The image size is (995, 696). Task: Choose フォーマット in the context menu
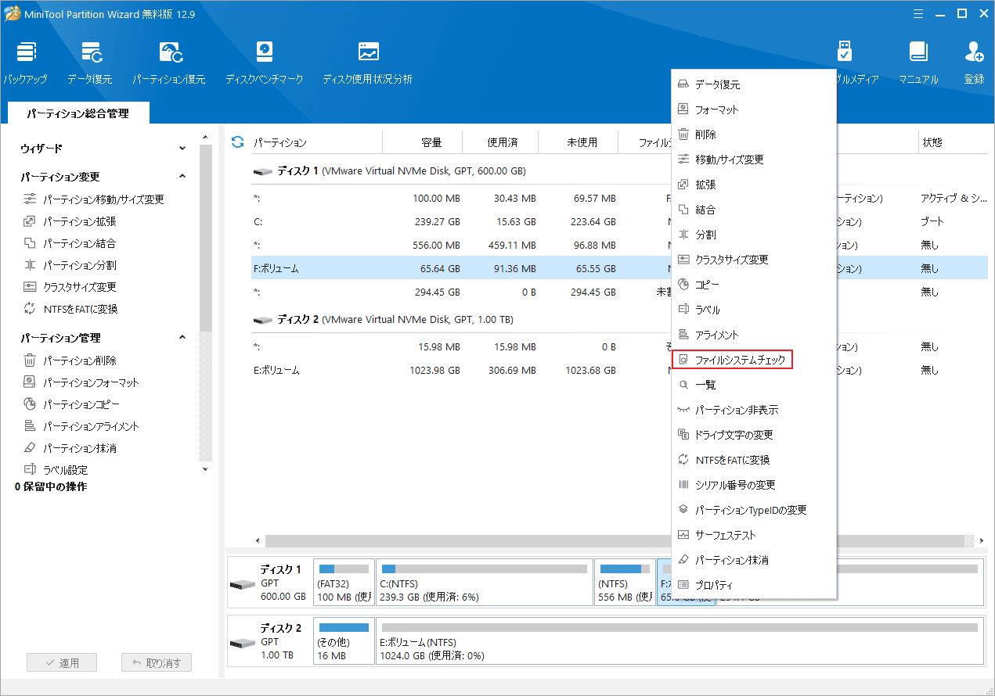(x=754, y=109)
